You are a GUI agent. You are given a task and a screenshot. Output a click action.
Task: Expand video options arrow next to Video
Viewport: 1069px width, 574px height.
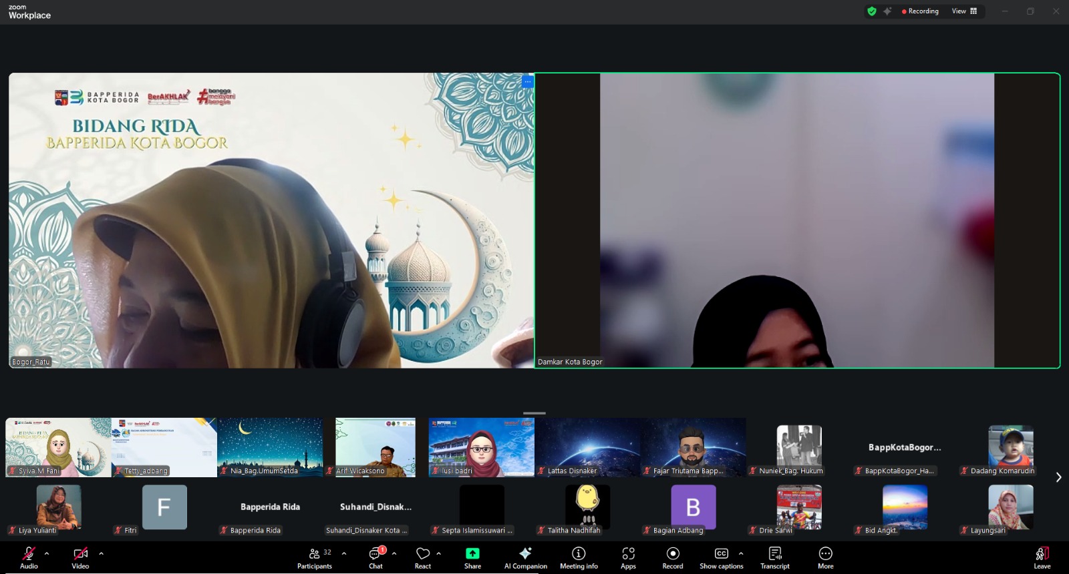(101, 553)
